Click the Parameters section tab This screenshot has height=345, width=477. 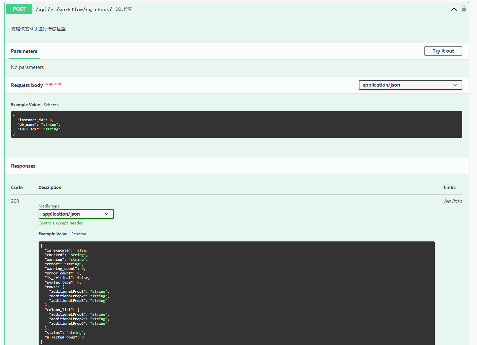tap(24, 51)
